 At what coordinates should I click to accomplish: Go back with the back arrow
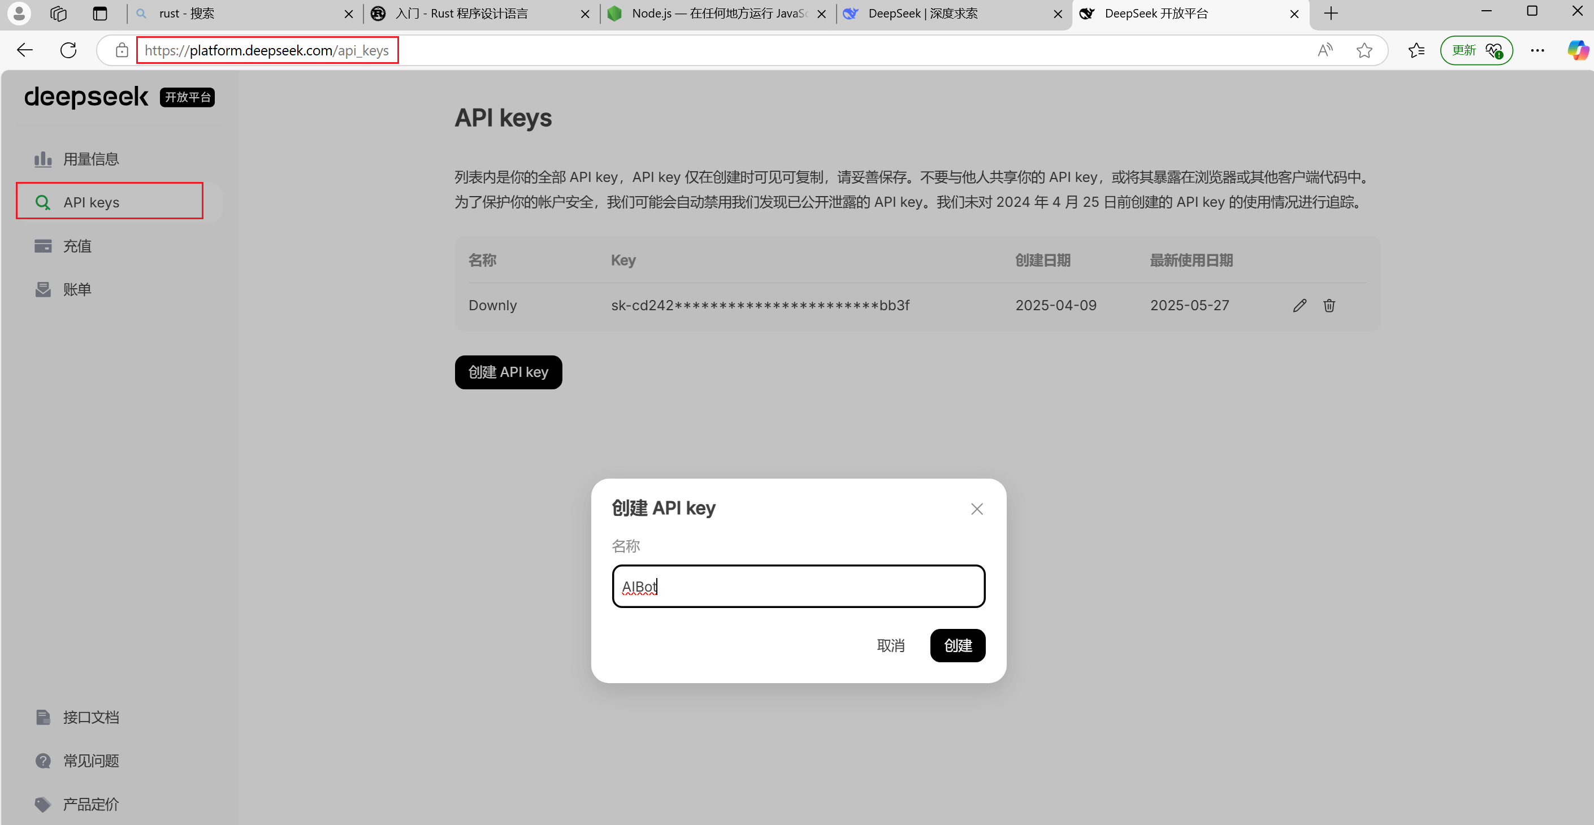click(25, 50)
